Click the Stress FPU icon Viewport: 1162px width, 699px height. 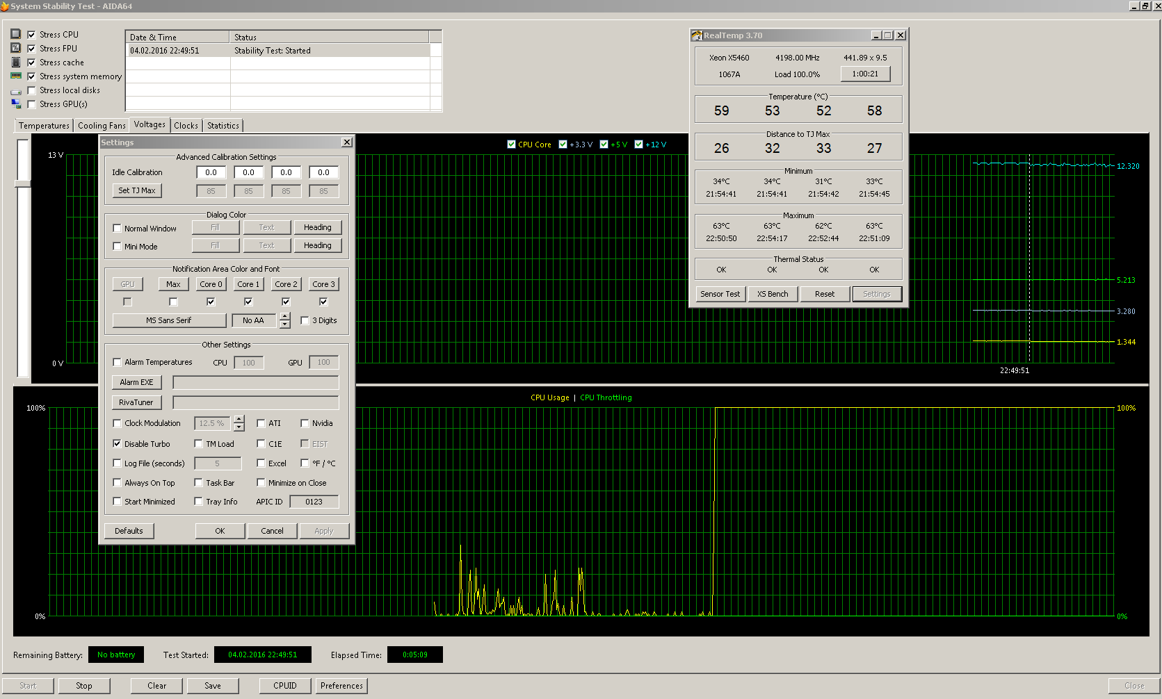coord(15,48)
